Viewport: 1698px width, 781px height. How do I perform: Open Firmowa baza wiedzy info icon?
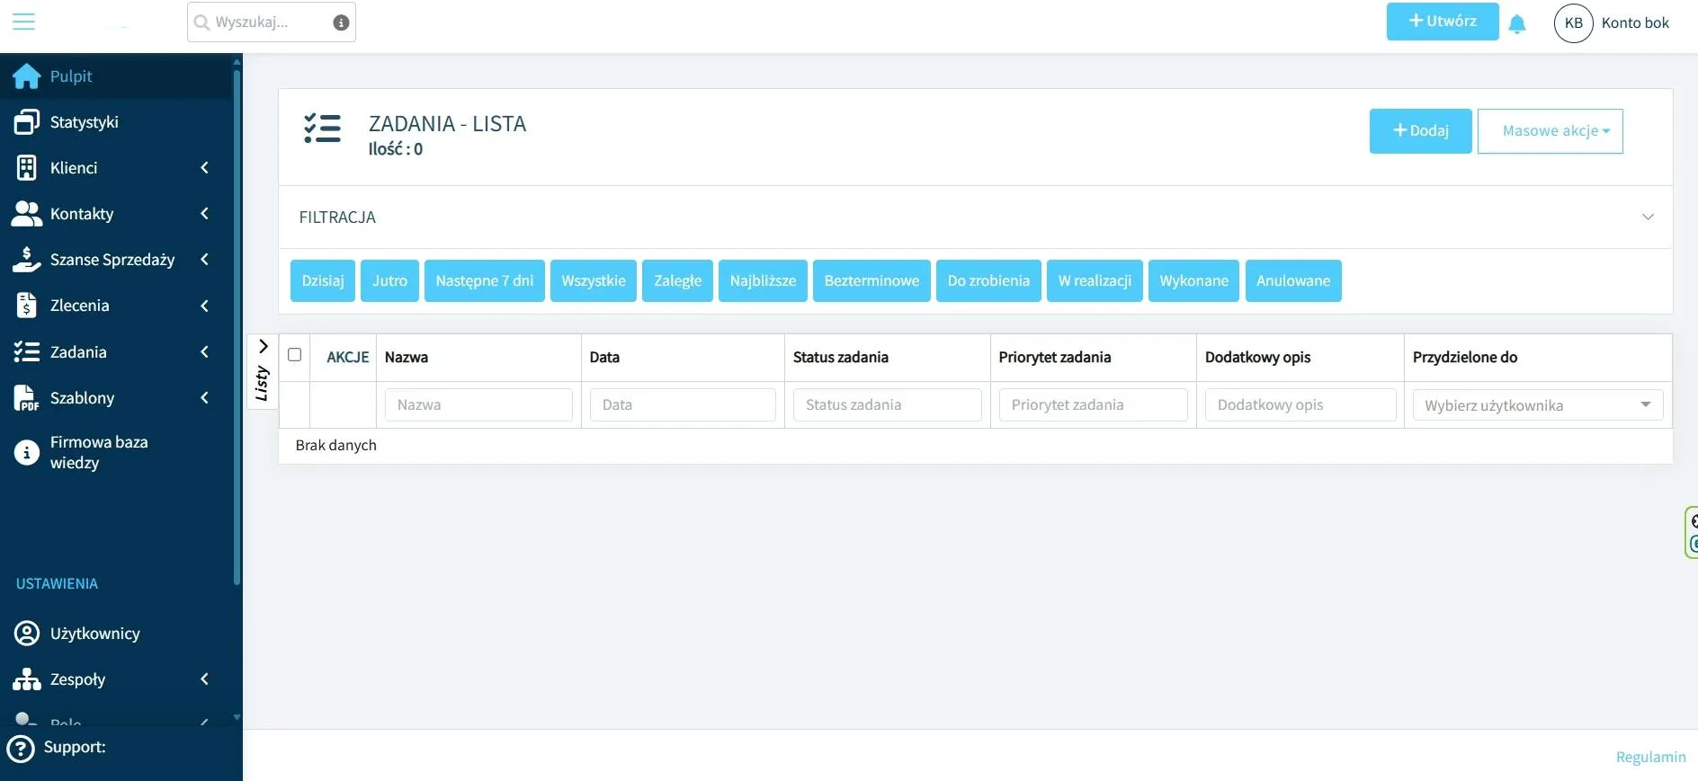27,452
